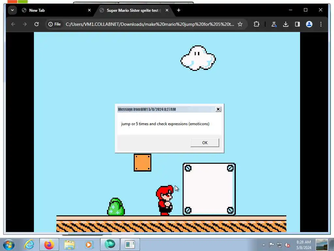Bookmark this page with star icon
This screenshot has width=334, height=251.
240,24
